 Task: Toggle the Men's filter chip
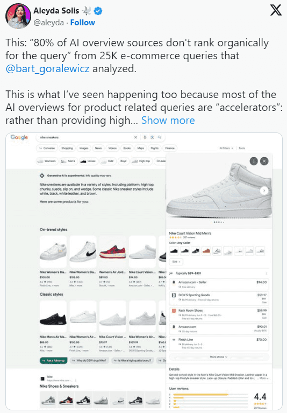pos(68,161)
